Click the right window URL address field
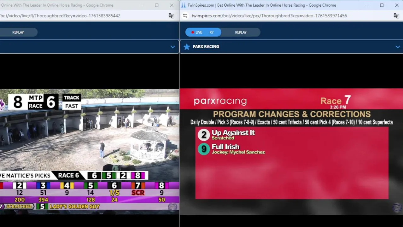This screenshot has width=403, height=227. 269,16
